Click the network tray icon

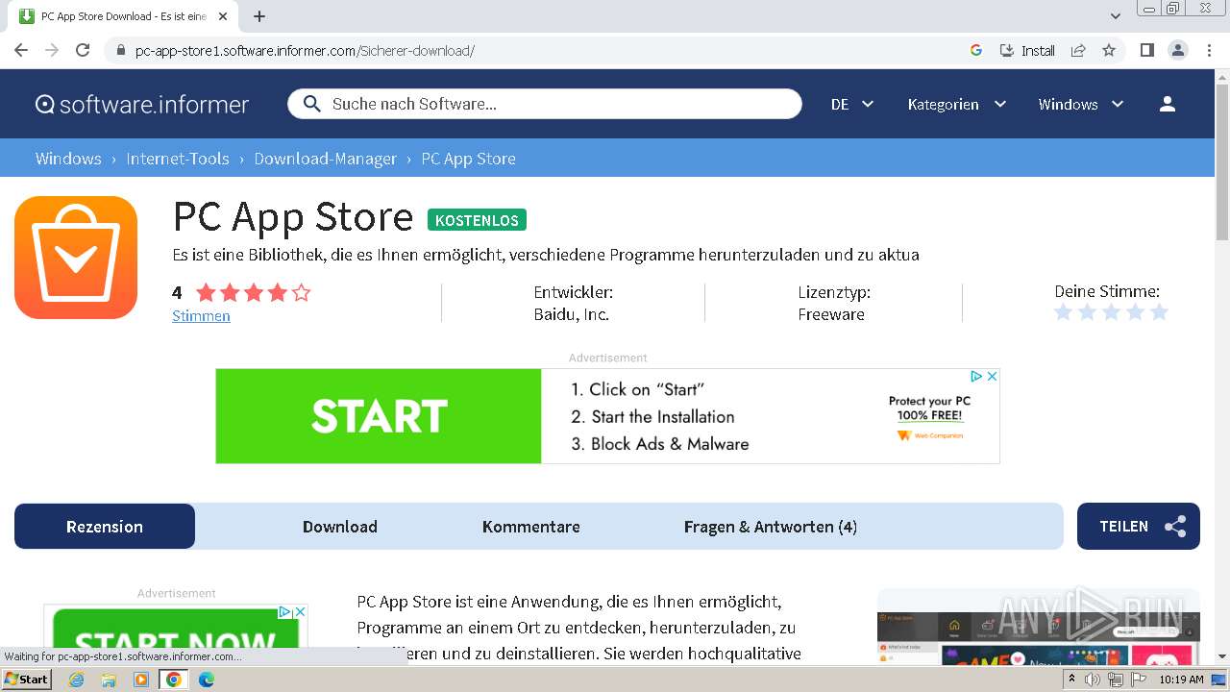point(1115,680)
